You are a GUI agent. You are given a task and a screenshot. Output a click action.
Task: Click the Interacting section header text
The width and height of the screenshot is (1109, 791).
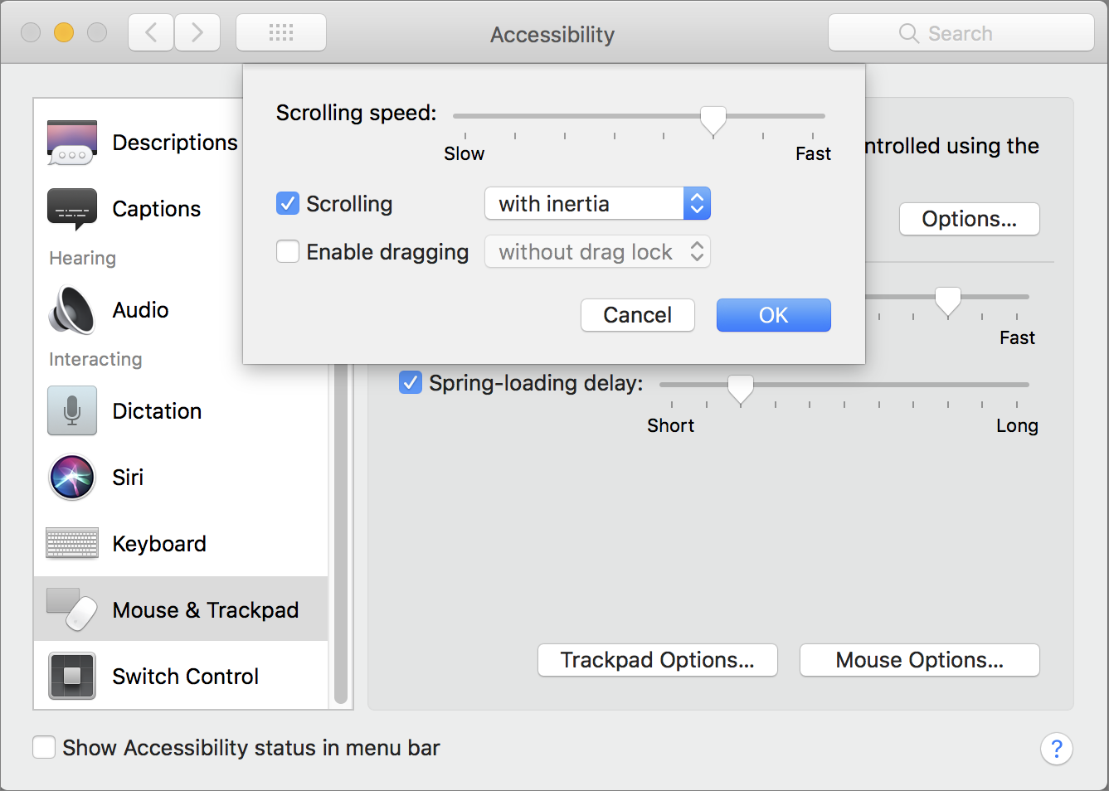(95, 359)
